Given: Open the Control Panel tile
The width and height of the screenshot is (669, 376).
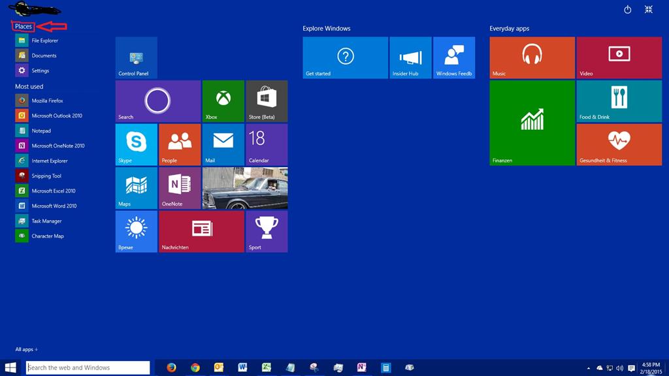Looking at the screenshot, I should point(136,57).
